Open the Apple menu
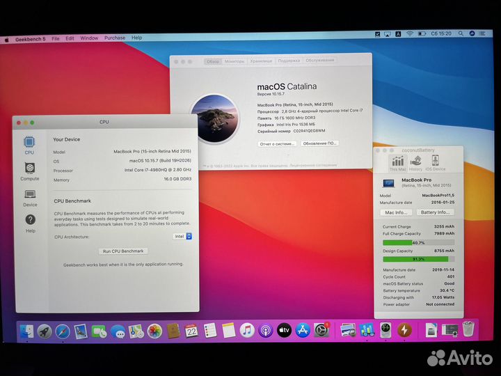This screenshot has height=376, width=501. [7, 40]
